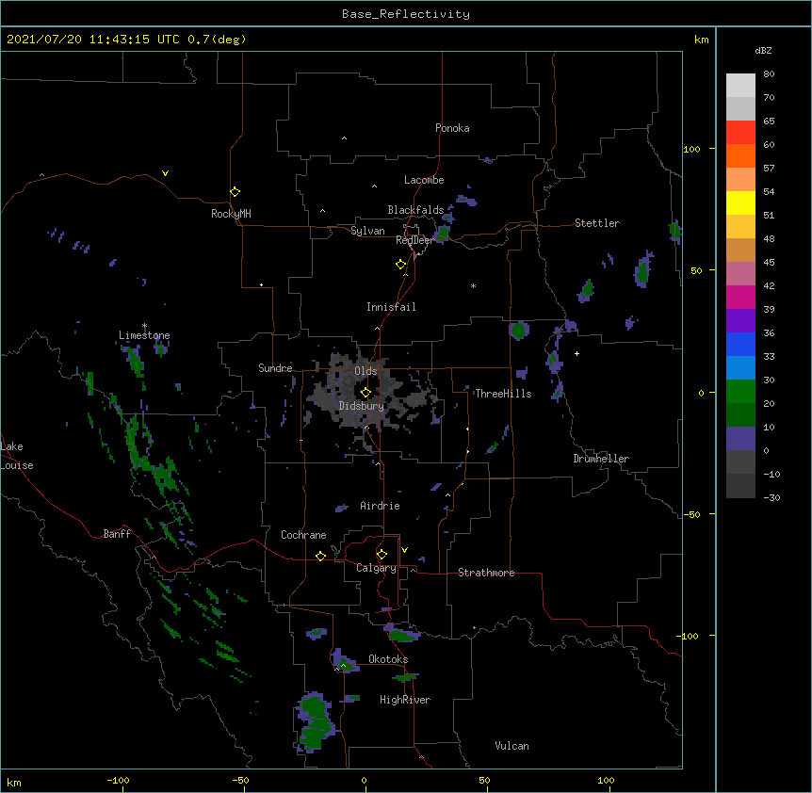Click the Limestone label
Screen dimensions: 812x793
(144, 335)
